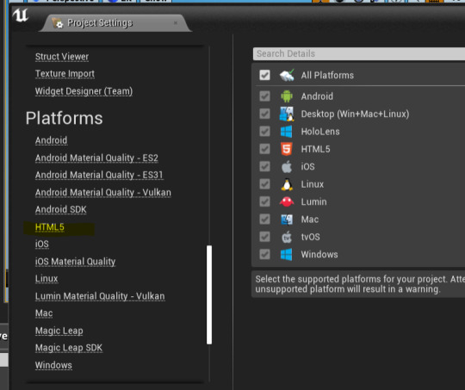The image size is (465, 390).
Task: Open Android SDK settings
Action: click(61, 209)
